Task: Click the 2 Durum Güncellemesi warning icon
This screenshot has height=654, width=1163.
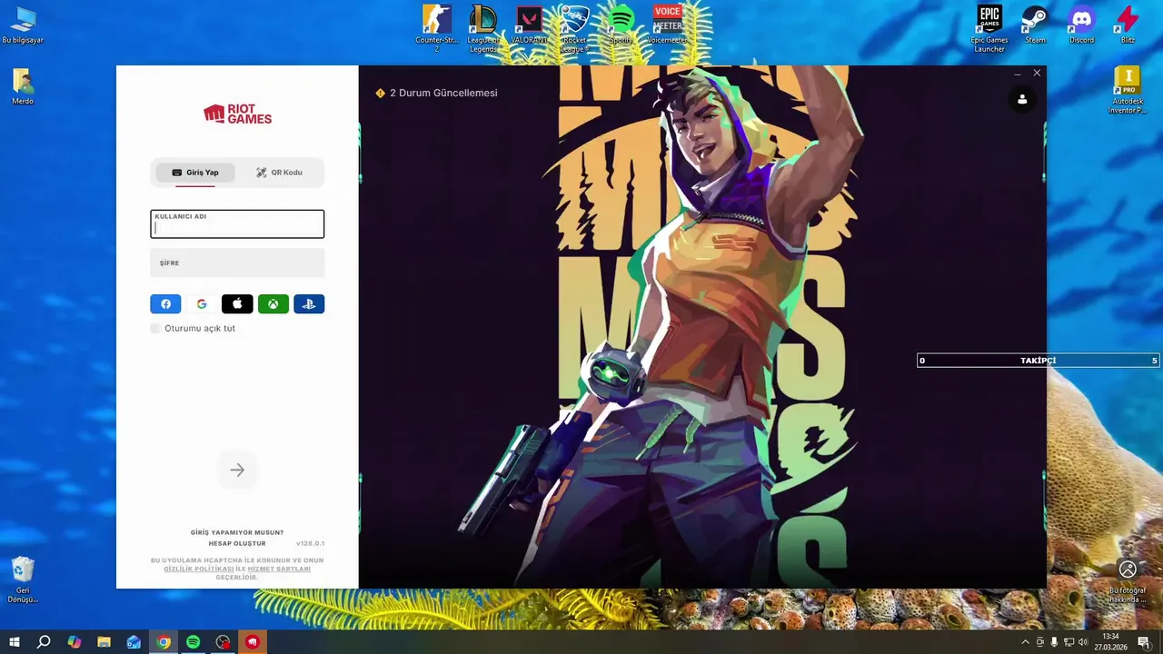Action: [x=381, y=93]
